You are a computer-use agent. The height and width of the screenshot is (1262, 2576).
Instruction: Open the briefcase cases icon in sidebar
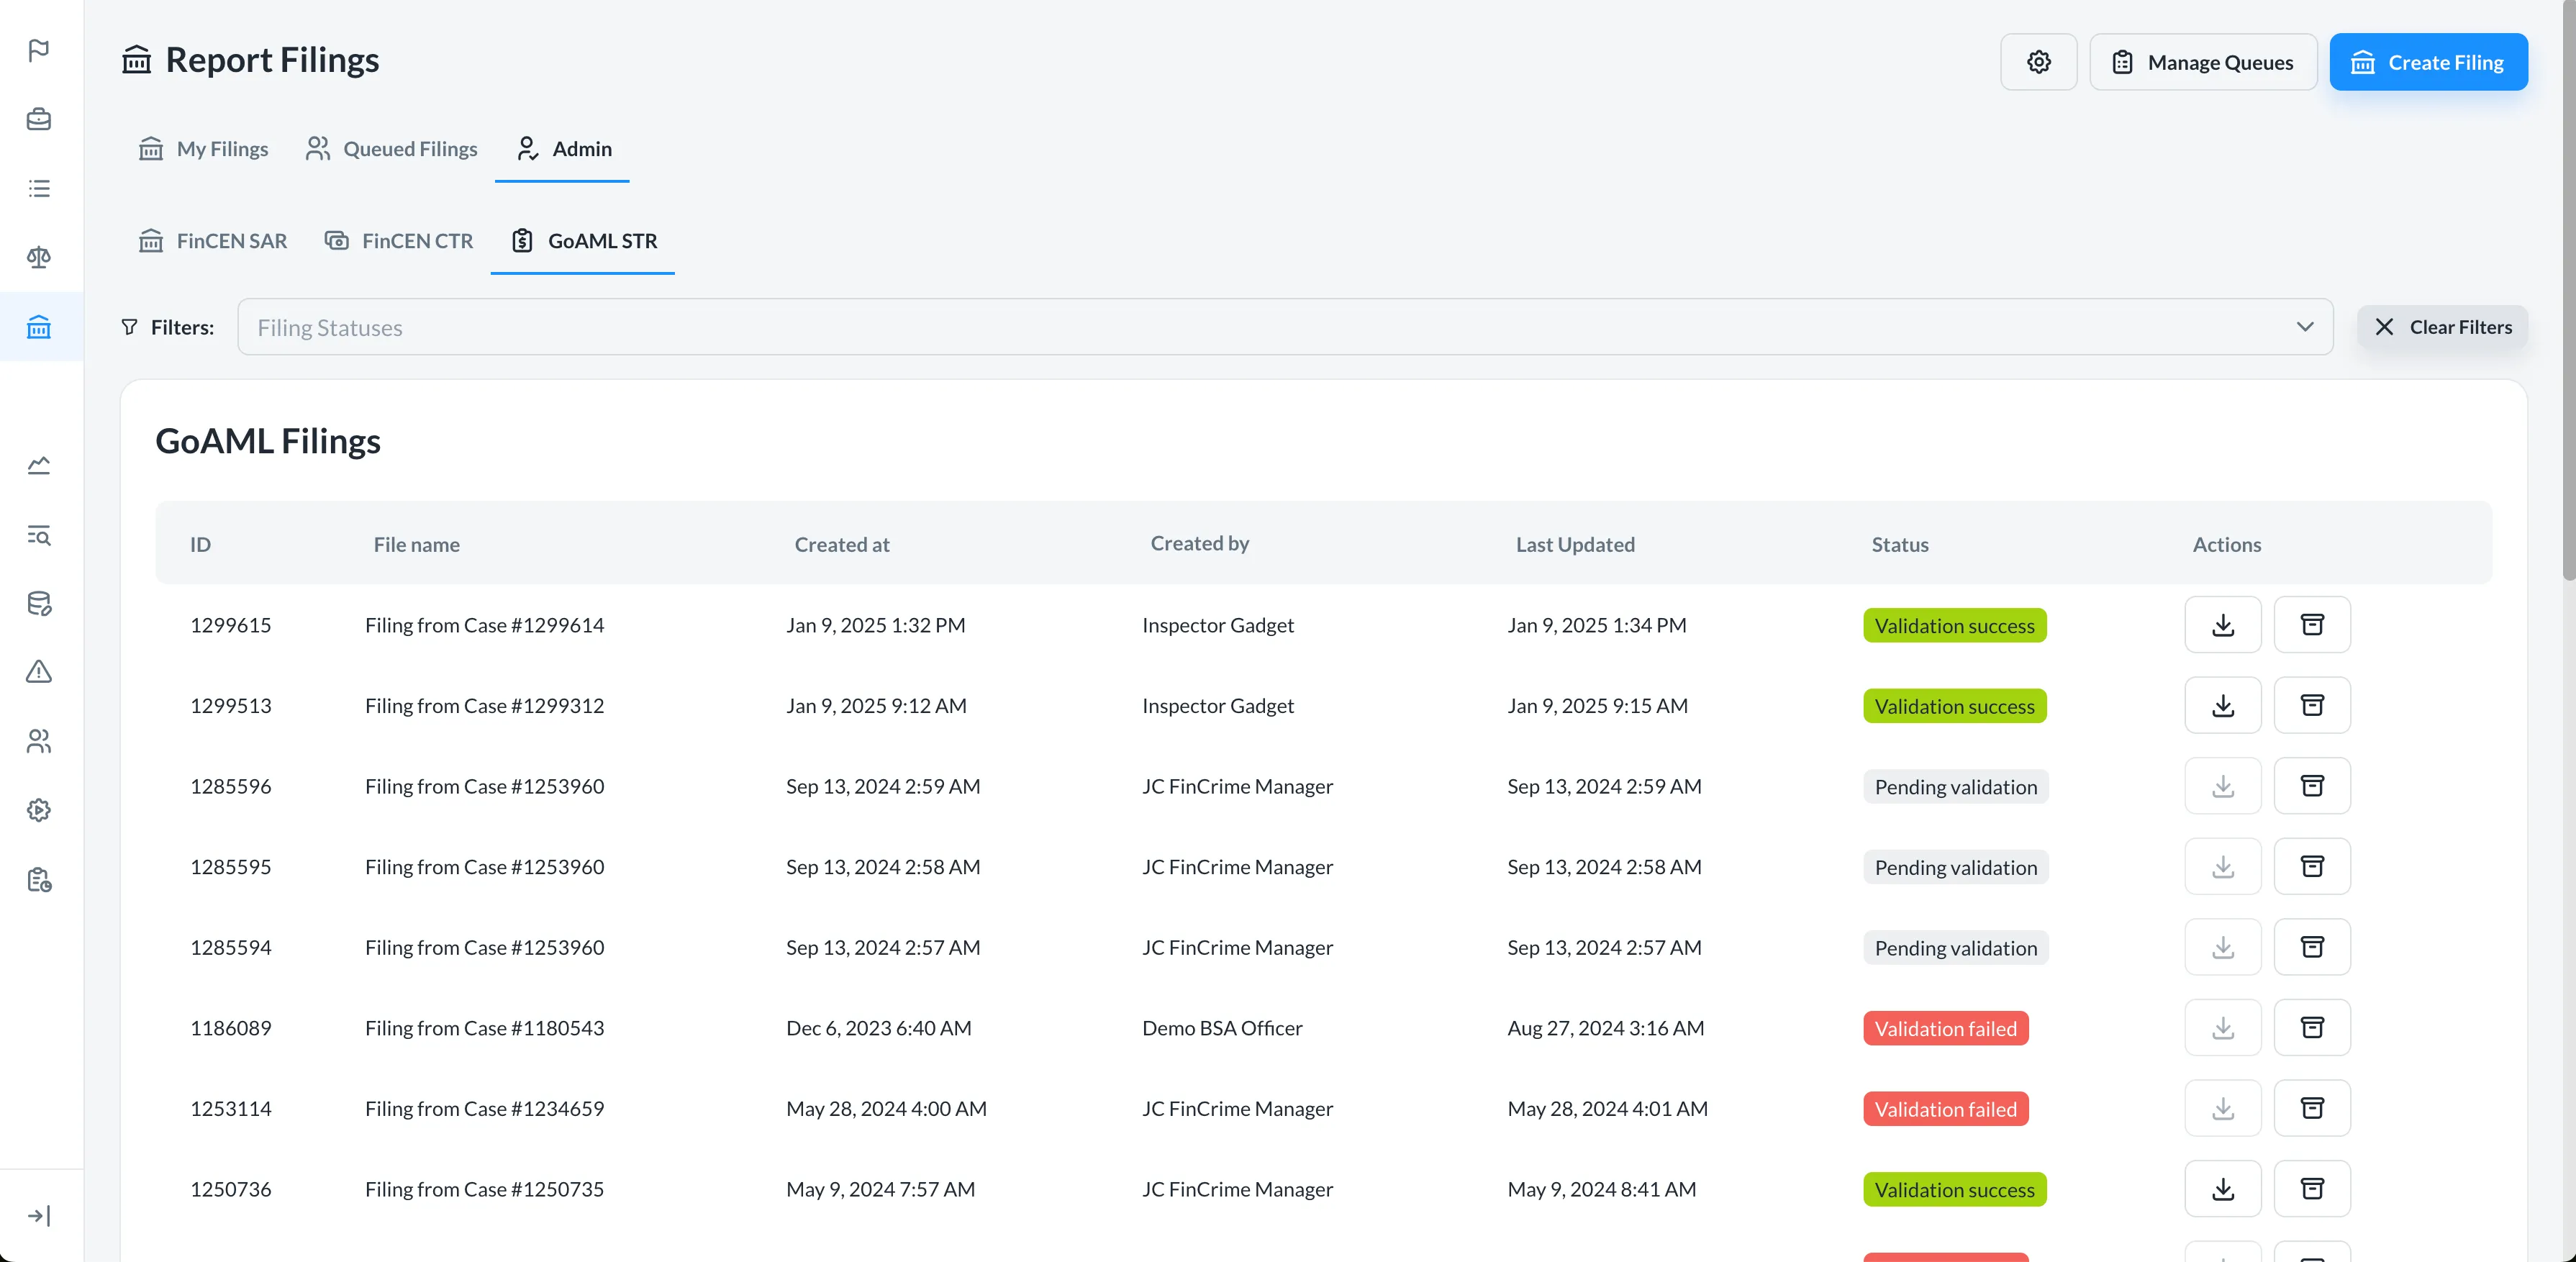pyautogui.click(x=39, y=119)
